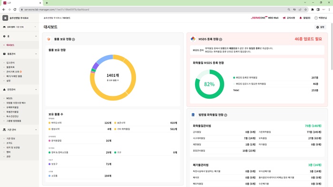Collapse the 안전관리 sidebar section
The image size is (333, 187).
click(36, 90)
